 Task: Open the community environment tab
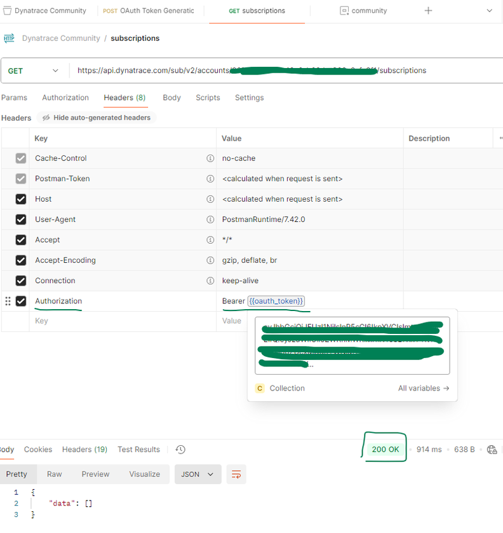click(363, 11)
